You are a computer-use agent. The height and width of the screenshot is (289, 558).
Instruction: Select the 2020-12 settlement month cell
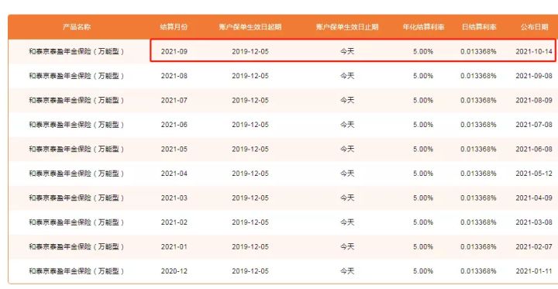click(174, 271)
